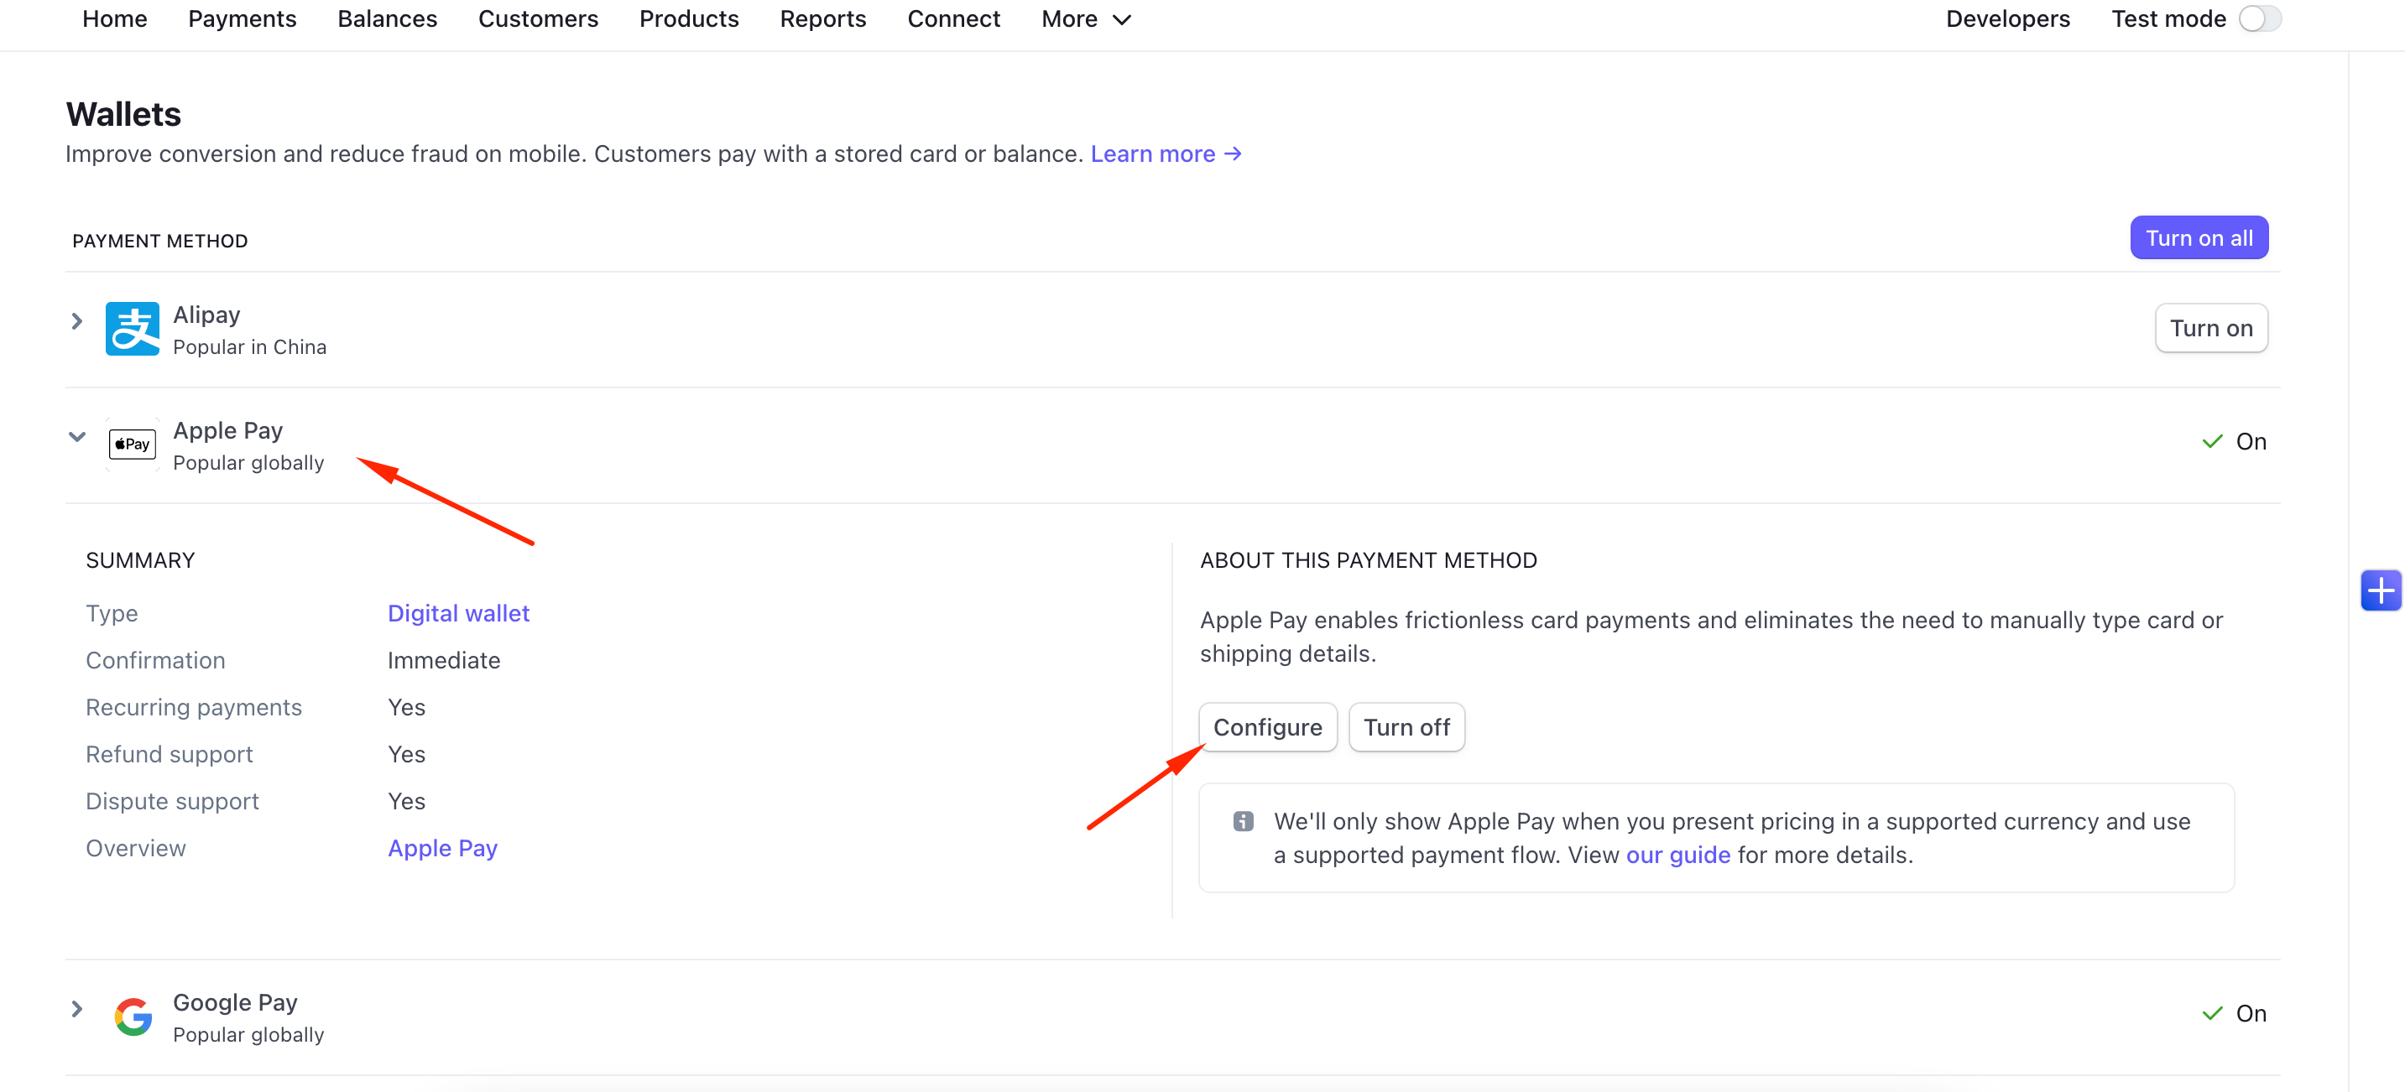This screenshot has width=2405, height=1092.
Task: Open the Apple Pay overview link
Action: coord(442,849)
